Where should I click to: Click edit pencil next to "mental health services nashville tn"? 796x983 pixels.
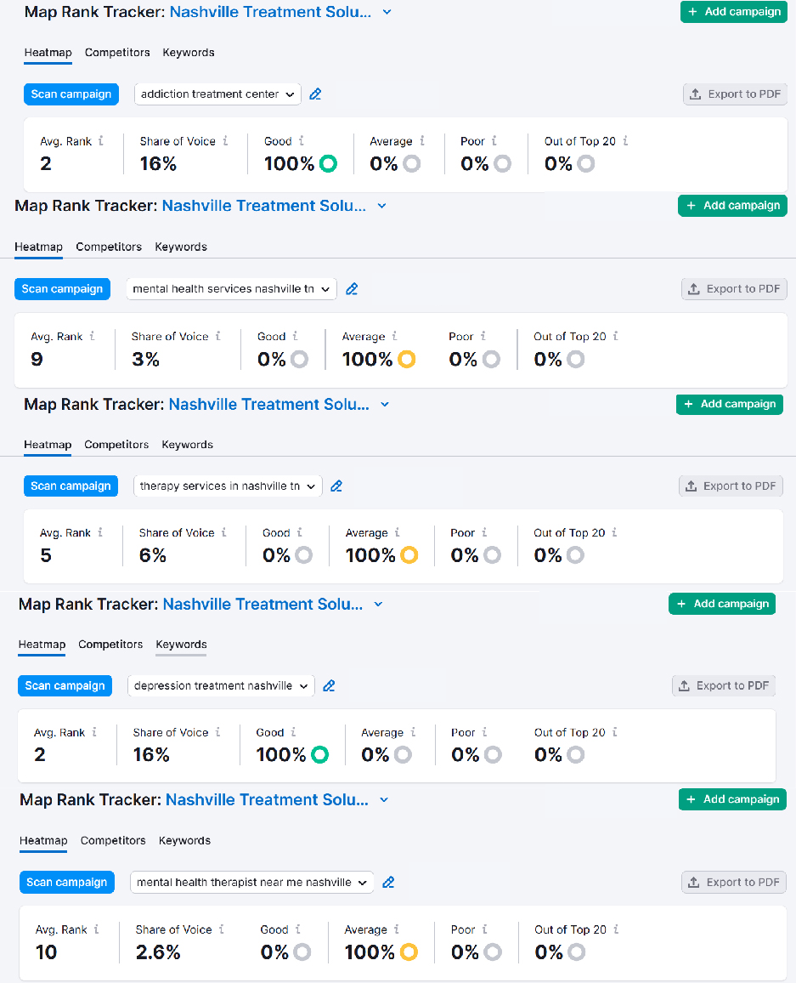pyautogui.click(x=352, y=289)
